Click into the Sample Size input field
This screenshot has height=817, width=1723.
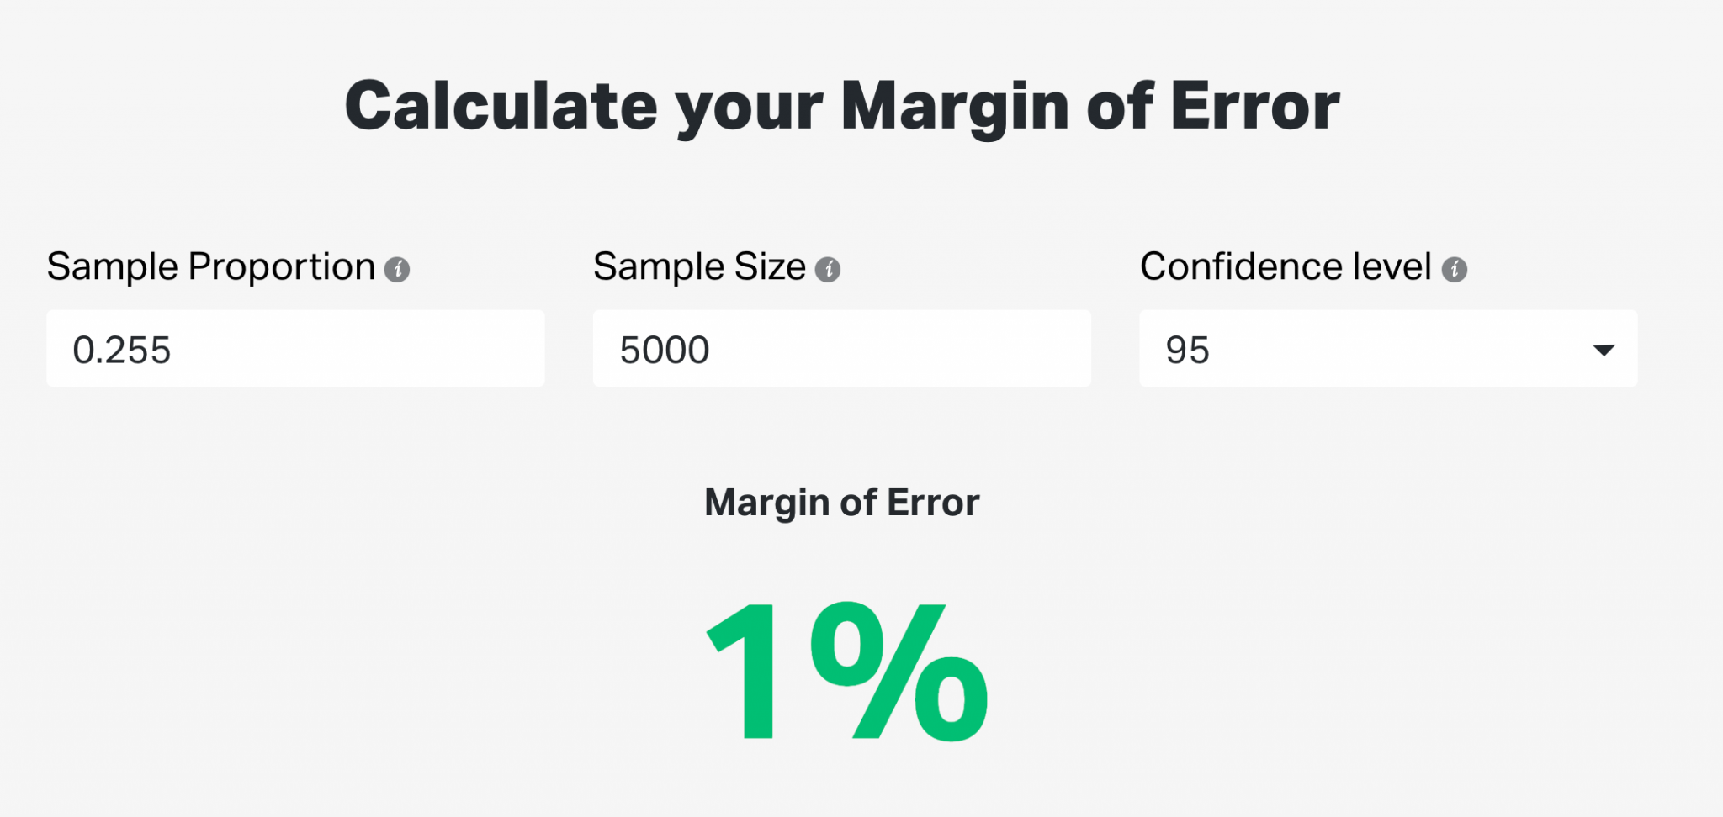click(842, 348)
